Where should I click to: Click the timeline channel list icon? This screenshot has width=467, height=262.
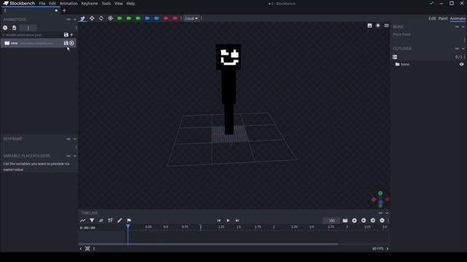click(x=101, y=221)
